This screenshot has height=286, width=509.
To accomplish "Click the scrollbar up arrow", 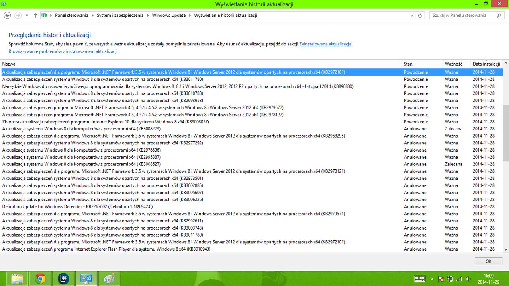I will [506, 63].
